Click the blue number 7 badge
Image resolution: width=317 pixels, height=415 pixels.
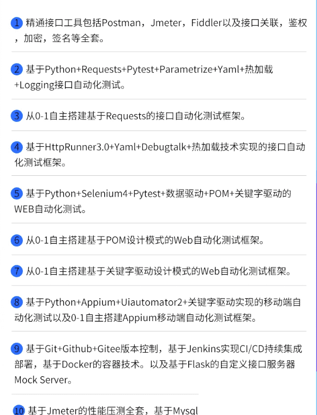17,271
